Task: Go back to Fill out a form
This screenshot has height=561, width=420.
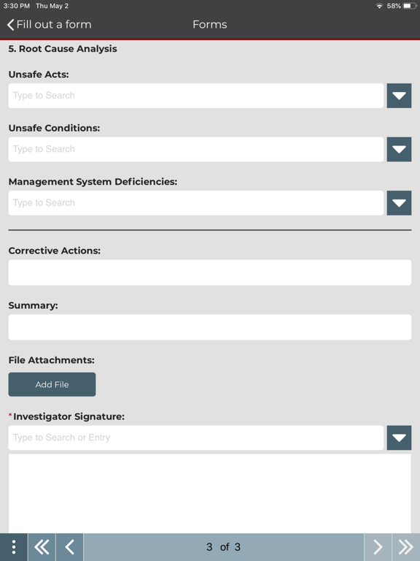Action: (x=50, y=24)
